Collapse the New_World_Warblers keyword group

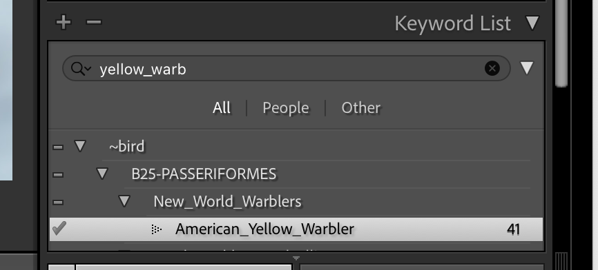(x=124, y=201)
